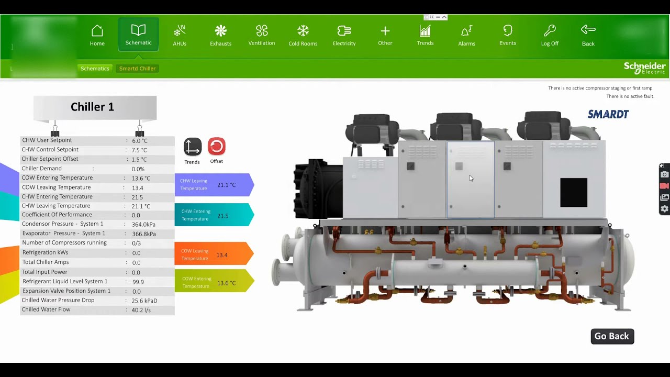
Task: Select the CHW Control Setpoint row
Action: [97, 150]
